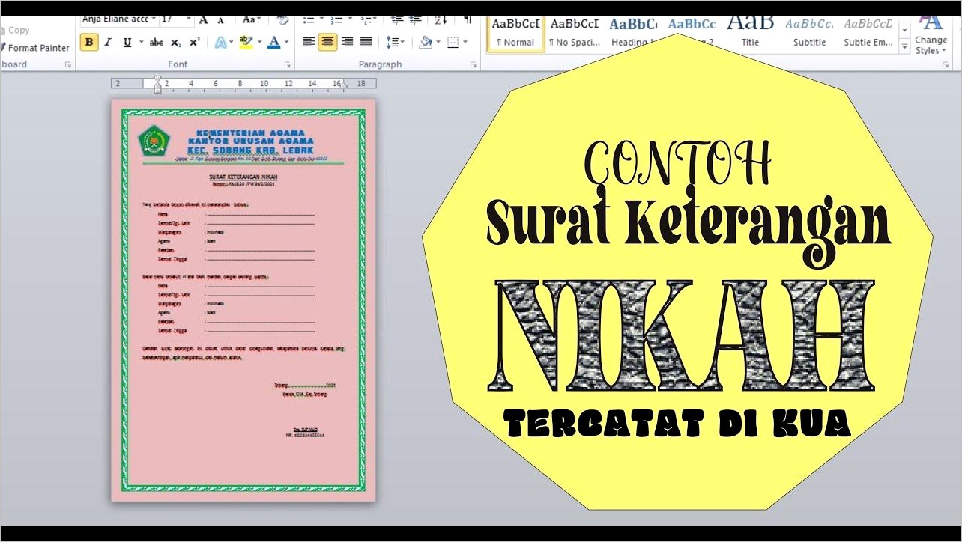The width and height of the screenshot is (962, 542).
Task: Open the Paragraph dialog launcher
Action: 474,65
